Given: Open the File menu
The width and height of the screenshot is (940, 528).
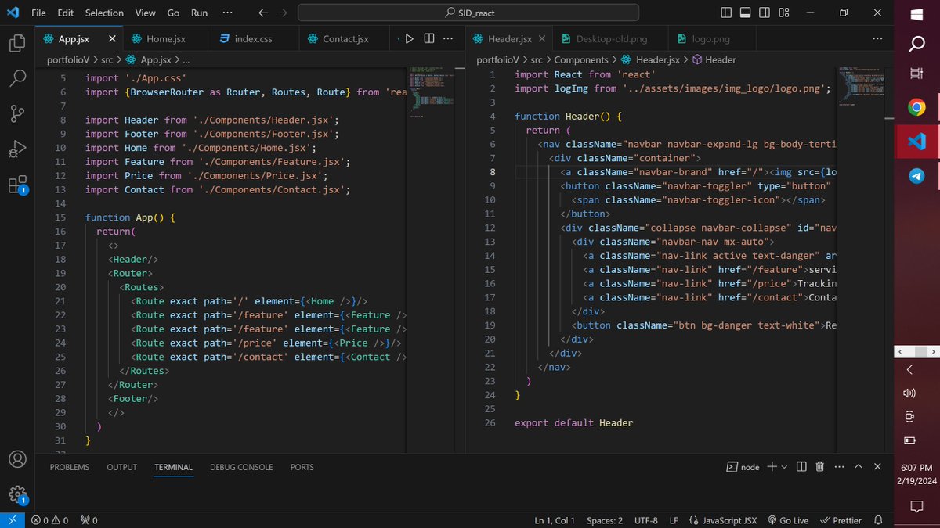Looking at the screenshot, I should tap(38, 13).
